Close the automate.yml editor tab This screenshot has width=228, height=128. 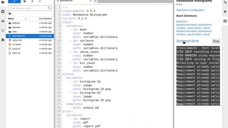tap(90, 1)
